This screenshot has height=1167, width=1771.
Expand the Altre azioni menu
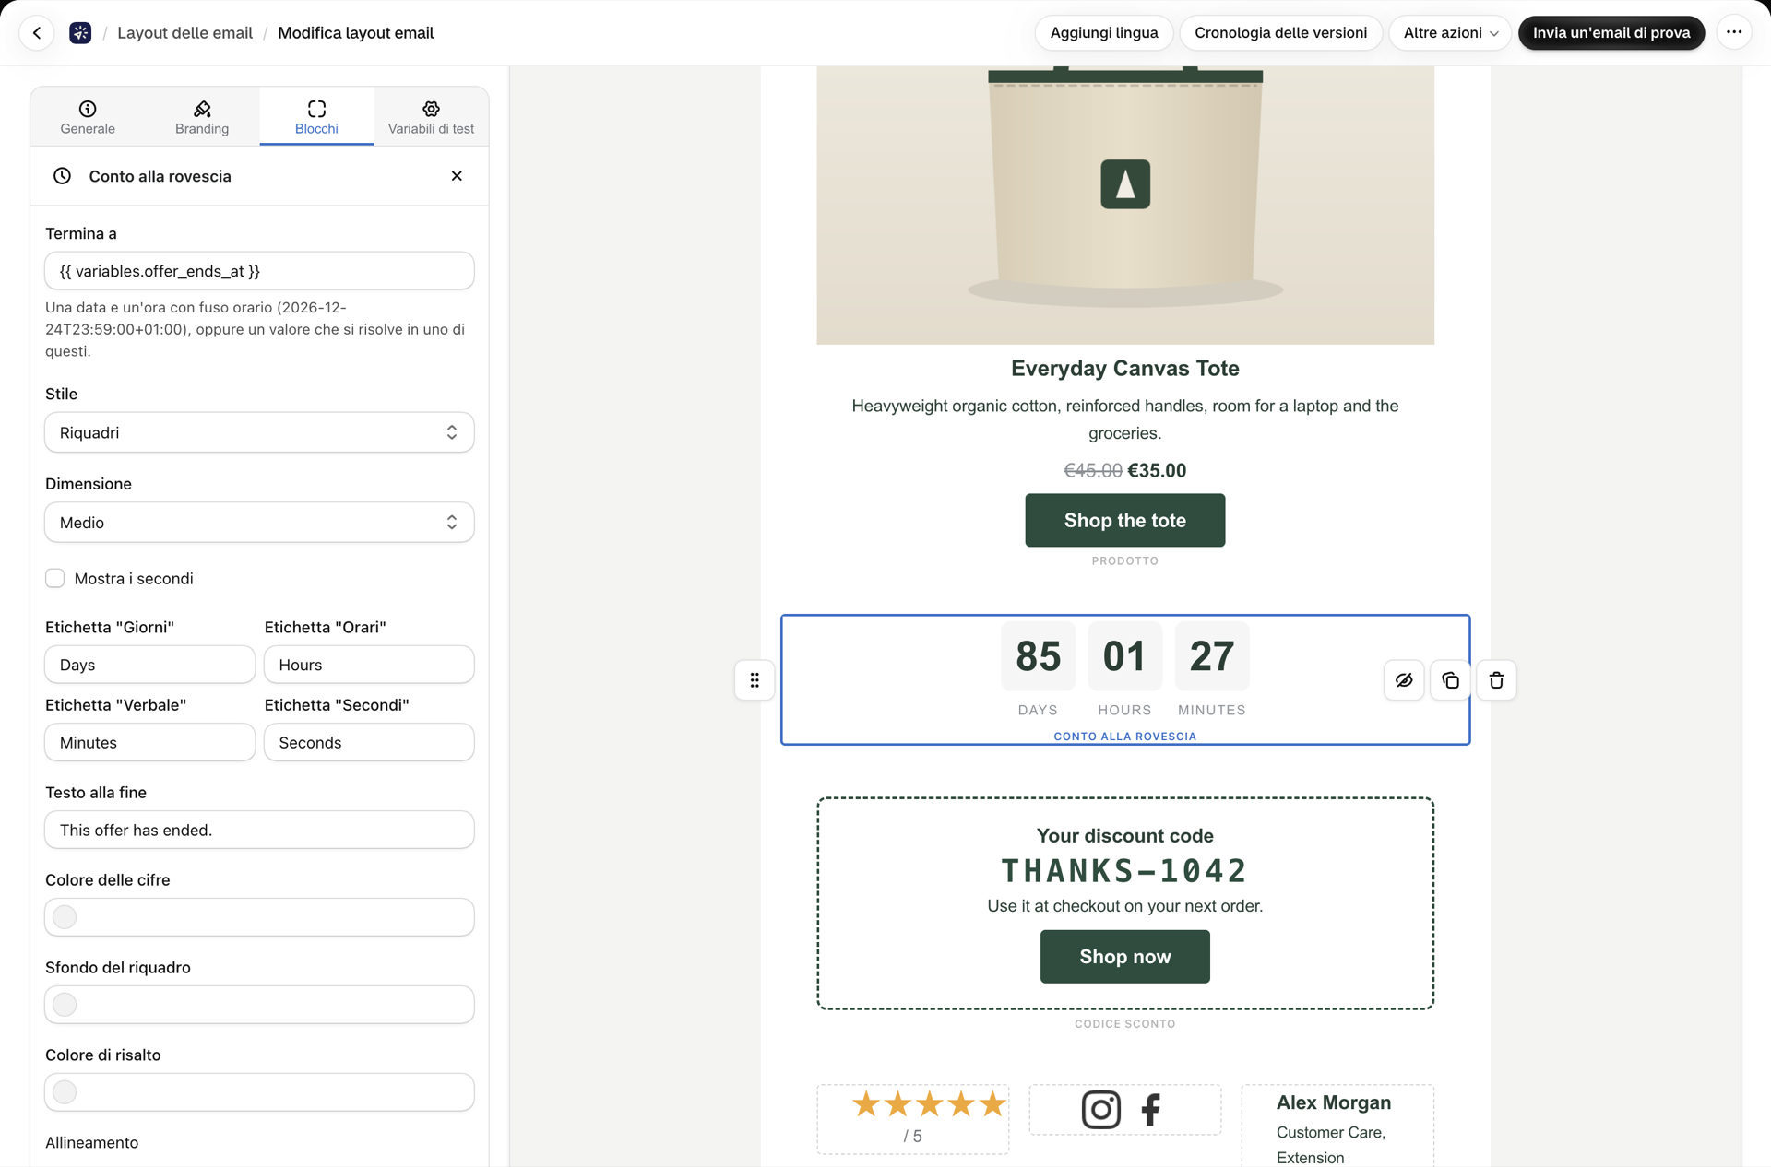click(x=1450, y=33)
